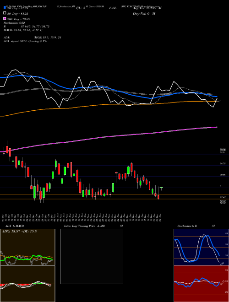Click the 'Avg Vol' reading
This screenshot has height=302, width=229.
[147, 8]
